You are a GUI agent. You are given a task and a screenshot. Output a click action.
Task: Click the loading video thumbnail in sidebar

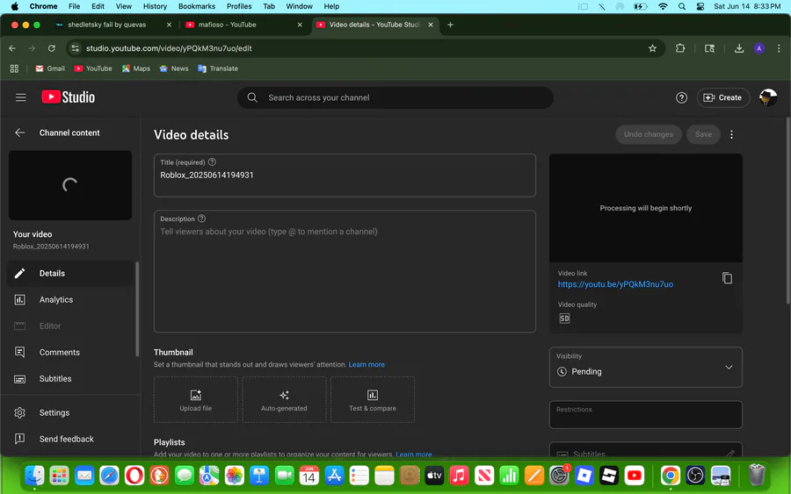pyautogui.click(x=70, y=185)
